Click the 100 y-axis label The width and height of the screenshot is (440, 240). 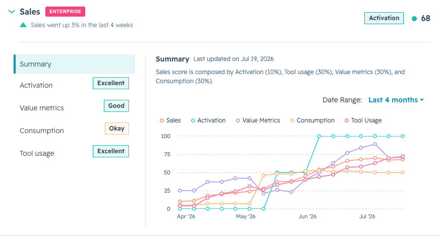tap(165, 136)
